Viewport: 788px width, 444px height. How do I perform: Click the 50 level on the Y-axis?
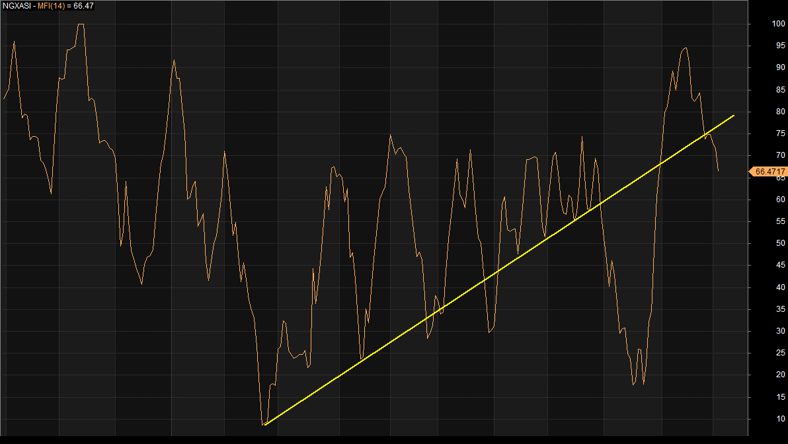(781, 243)
